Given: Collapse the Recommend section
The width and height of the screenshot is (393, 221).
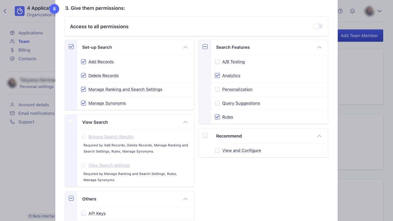Looking at the screenshot, I should 319,136.
